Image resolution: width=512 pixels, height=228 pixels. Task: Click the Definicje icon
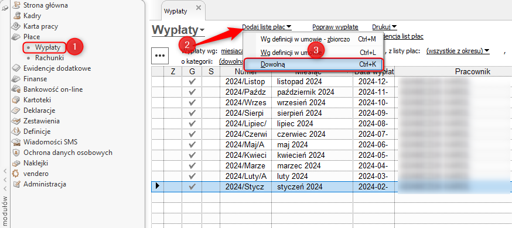[x=16, y=132]
